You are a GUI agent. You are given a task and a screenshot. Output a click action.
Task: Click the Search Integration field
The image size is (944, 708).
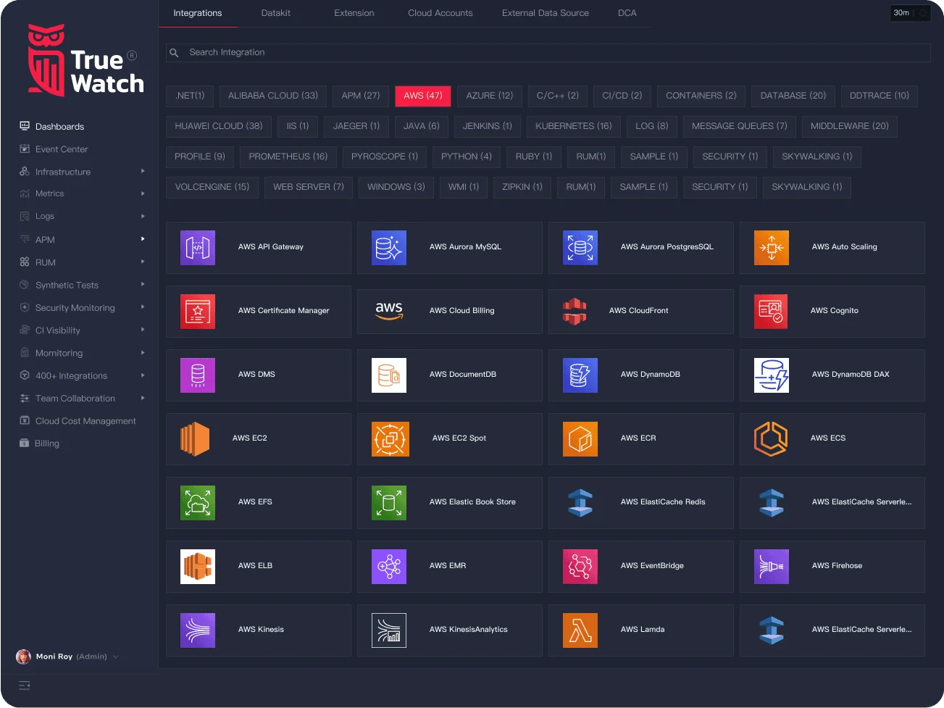[548, 52]
